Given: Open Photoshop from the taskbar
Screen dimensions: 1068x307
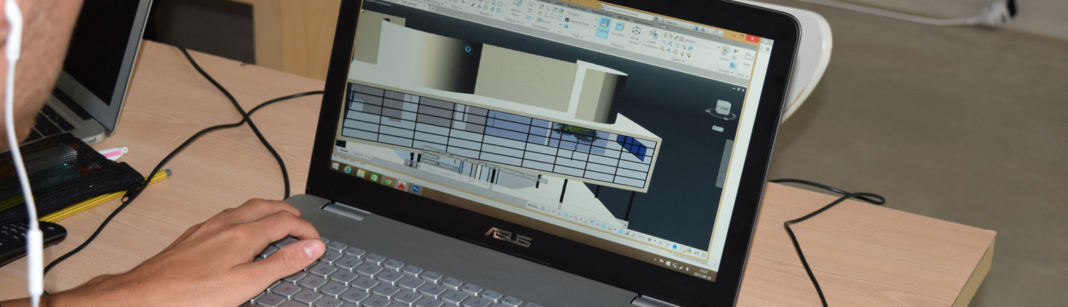Looking at the screenshot, I should [x=415, y=189].
